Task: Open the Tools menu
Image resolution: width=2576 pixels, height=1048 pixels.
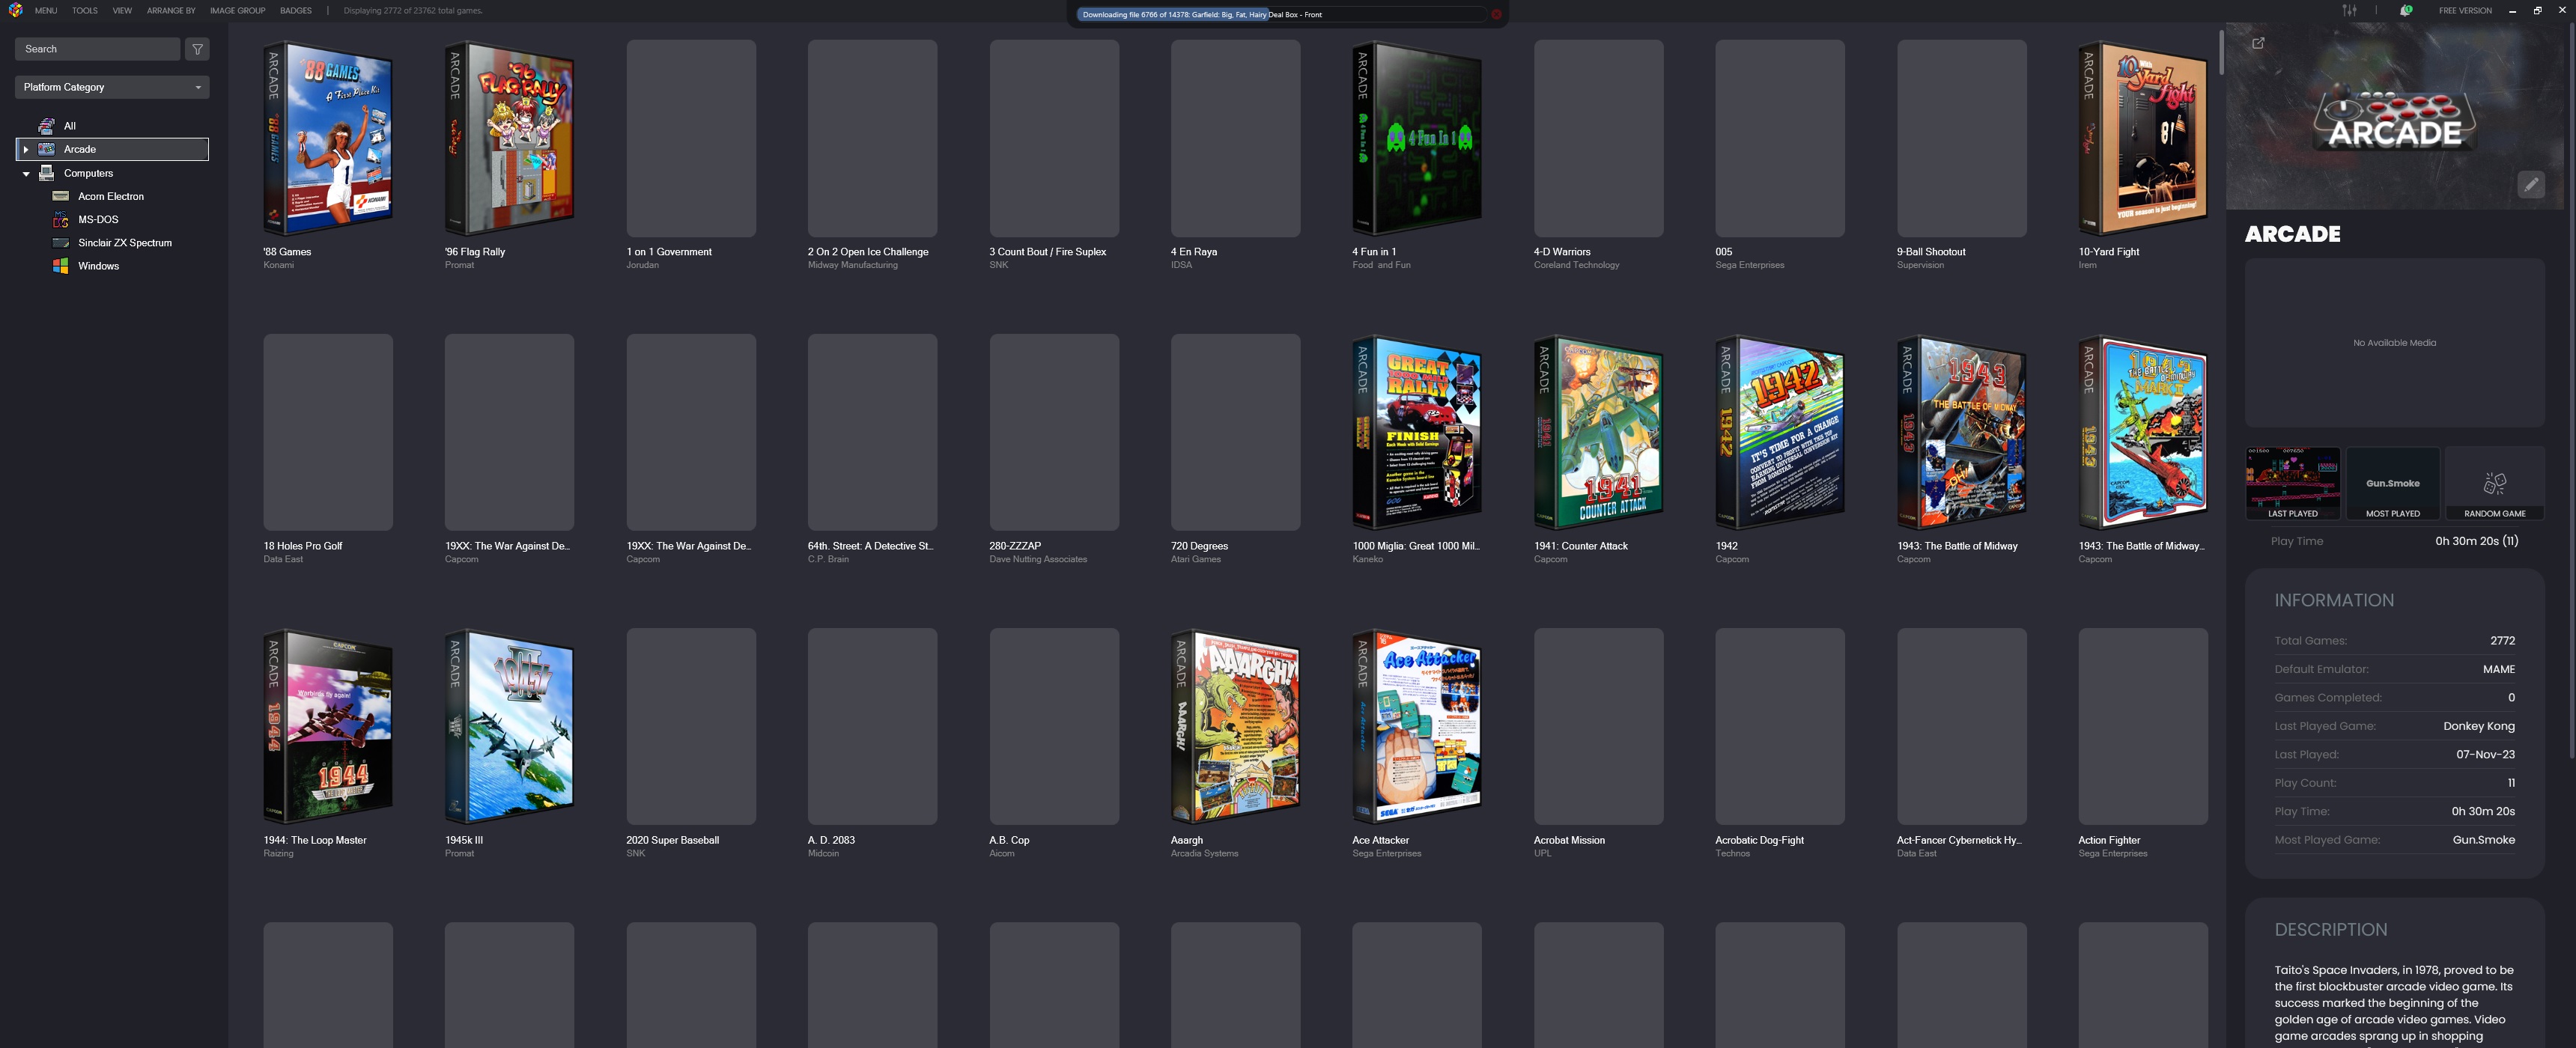Action: click(x=84, y=10)
